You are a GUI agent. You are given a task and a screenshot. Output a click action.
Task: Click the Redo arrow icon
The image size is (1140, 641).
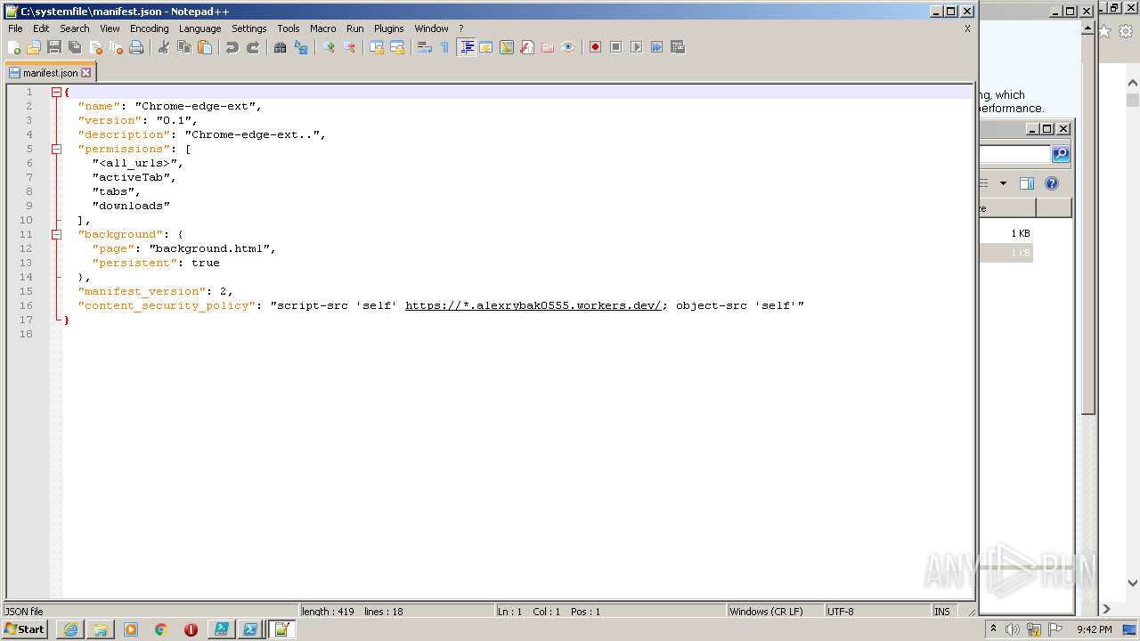253,47
